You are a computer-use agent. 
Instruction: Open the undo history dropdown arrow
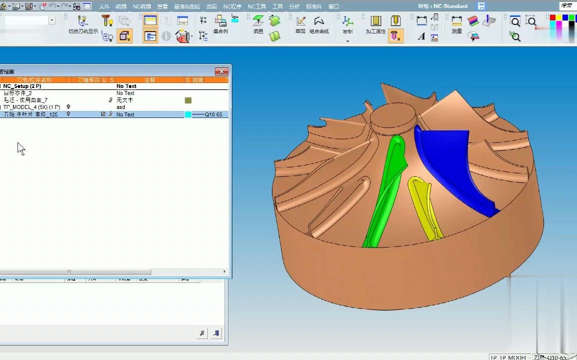58,6
